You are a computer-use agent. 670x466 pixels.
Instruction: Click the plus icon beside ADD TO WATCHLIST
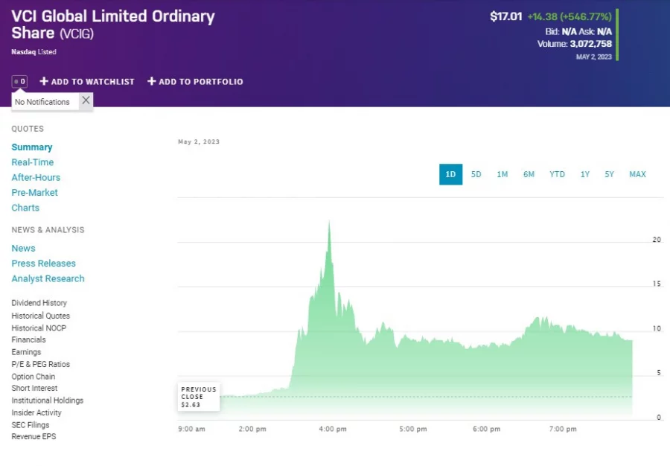coord(43,81)
